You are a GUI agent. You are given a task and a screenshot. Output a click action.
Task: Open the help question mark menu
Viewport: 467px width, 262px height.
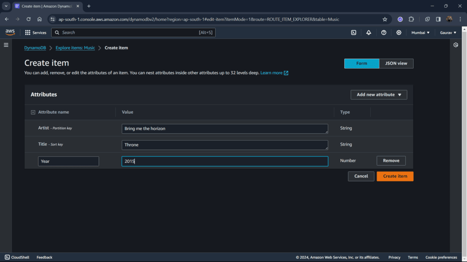pyautogui.click(x=384, y=32)
